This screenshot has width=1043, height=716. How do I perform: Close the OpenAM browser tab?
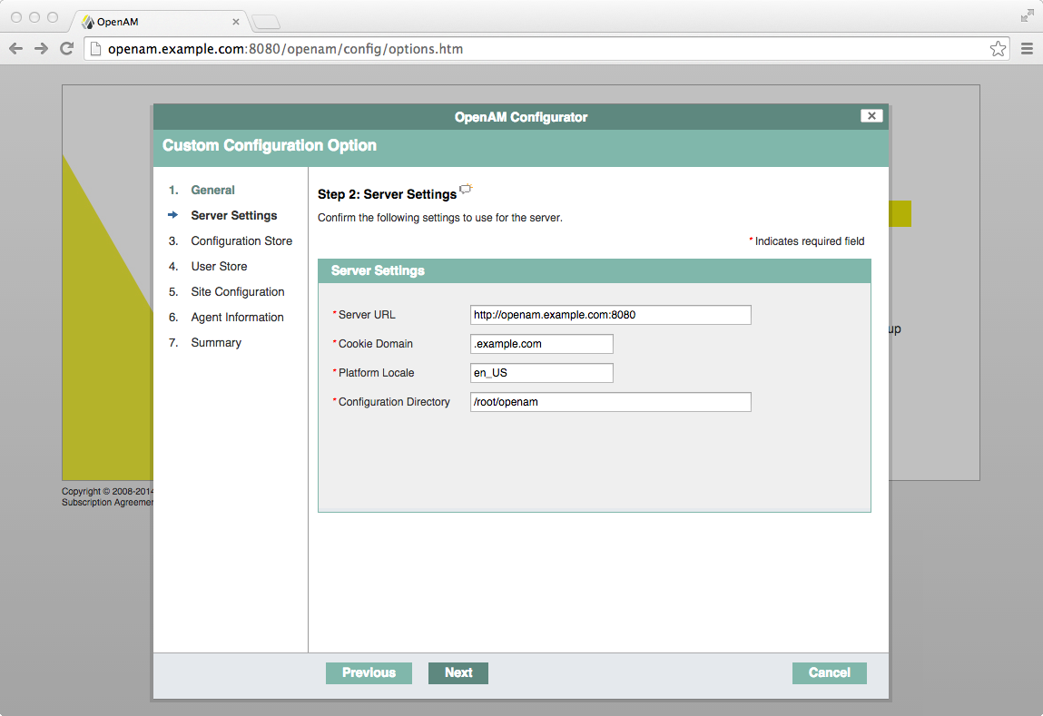point(235,22)
